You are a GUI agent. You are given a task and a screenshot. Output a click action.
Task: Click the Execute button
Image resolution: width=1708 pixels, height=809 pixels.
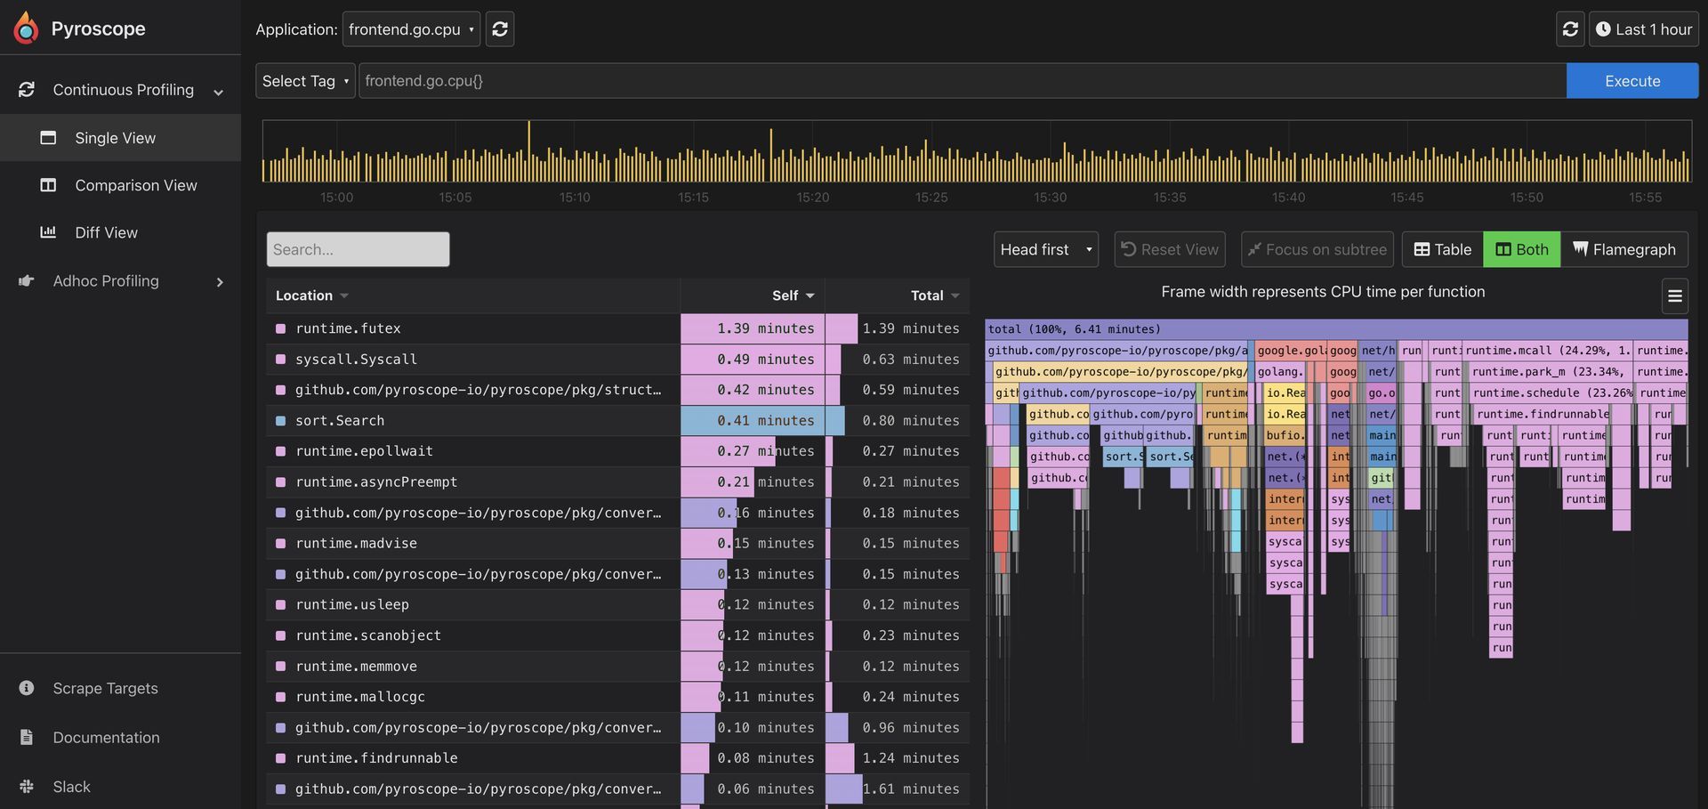pyautogui.click(x=1632, y=81)
